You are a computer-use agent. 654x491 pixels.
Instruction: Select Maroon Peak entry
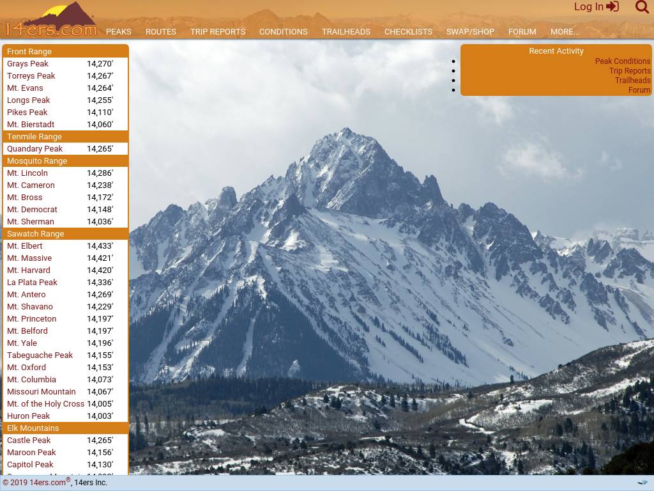click(31, 452)
